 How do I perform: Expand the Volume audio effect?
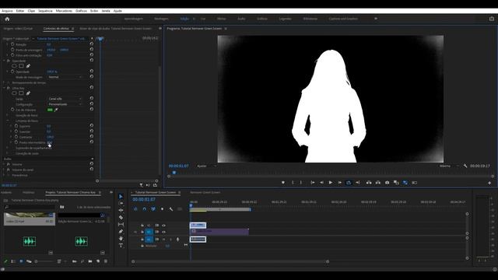tap(4, 164)
